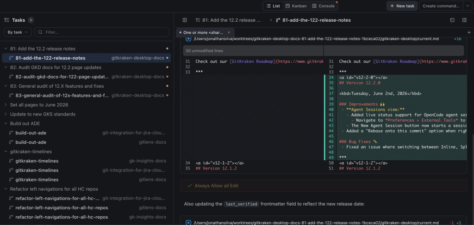
Task: Click the task list icon in the breadcrumb
Action: pyautogui.click(x=198, y=20)
